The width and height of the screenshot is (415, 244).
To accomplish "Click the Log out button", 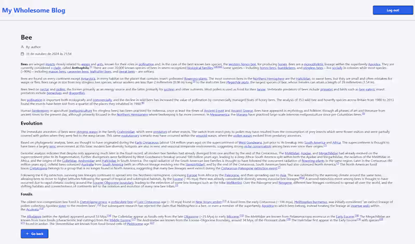I will pyautogui.click(x=393, y=10).
